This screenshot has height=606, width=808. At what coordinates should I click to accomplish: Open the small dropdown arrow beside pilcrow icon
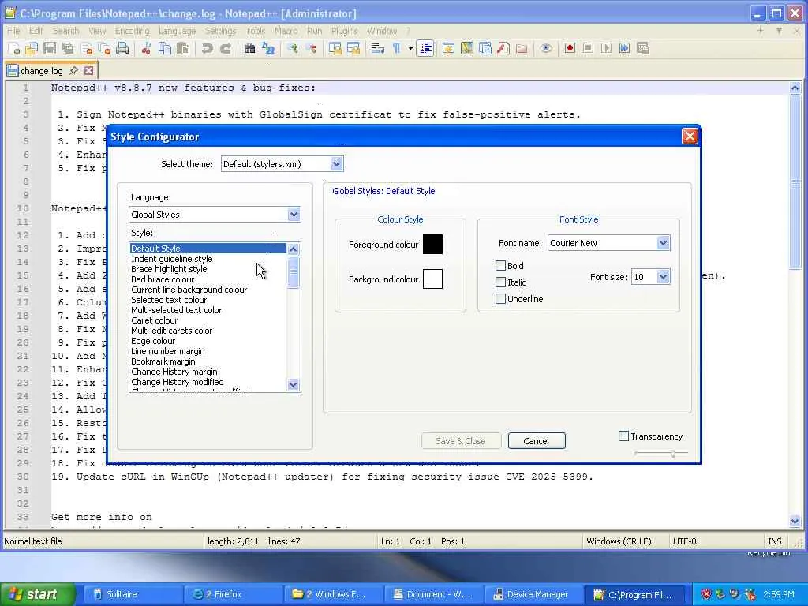pyautogui.click(x=410, y=48)
